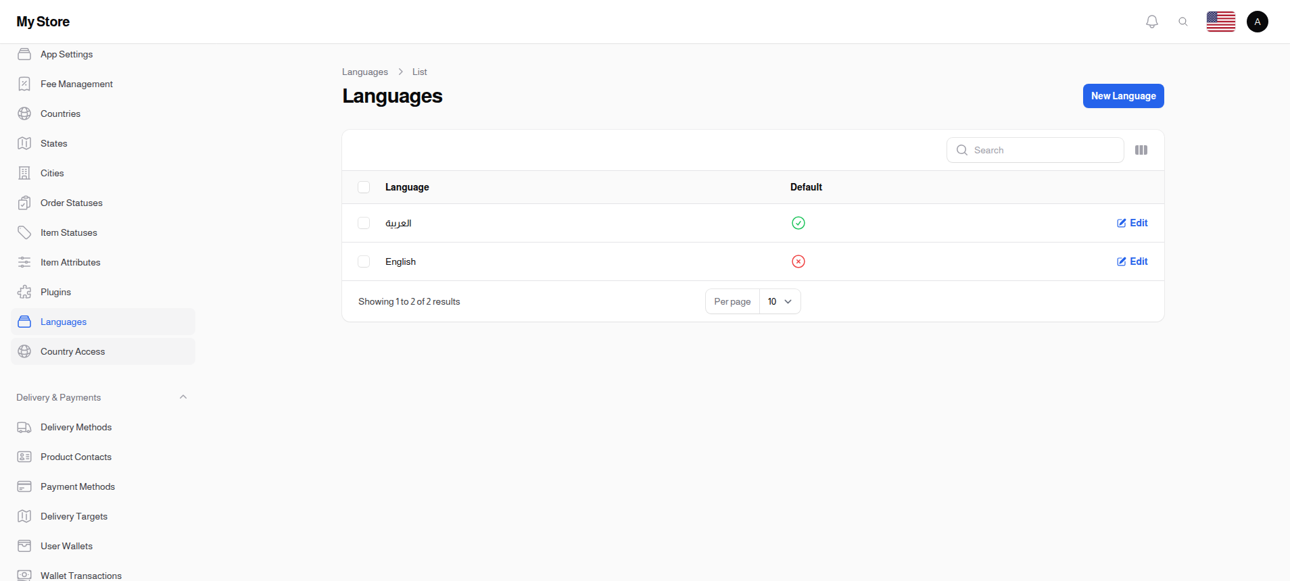Open Delivery Targets menu item

pos(103,516)
